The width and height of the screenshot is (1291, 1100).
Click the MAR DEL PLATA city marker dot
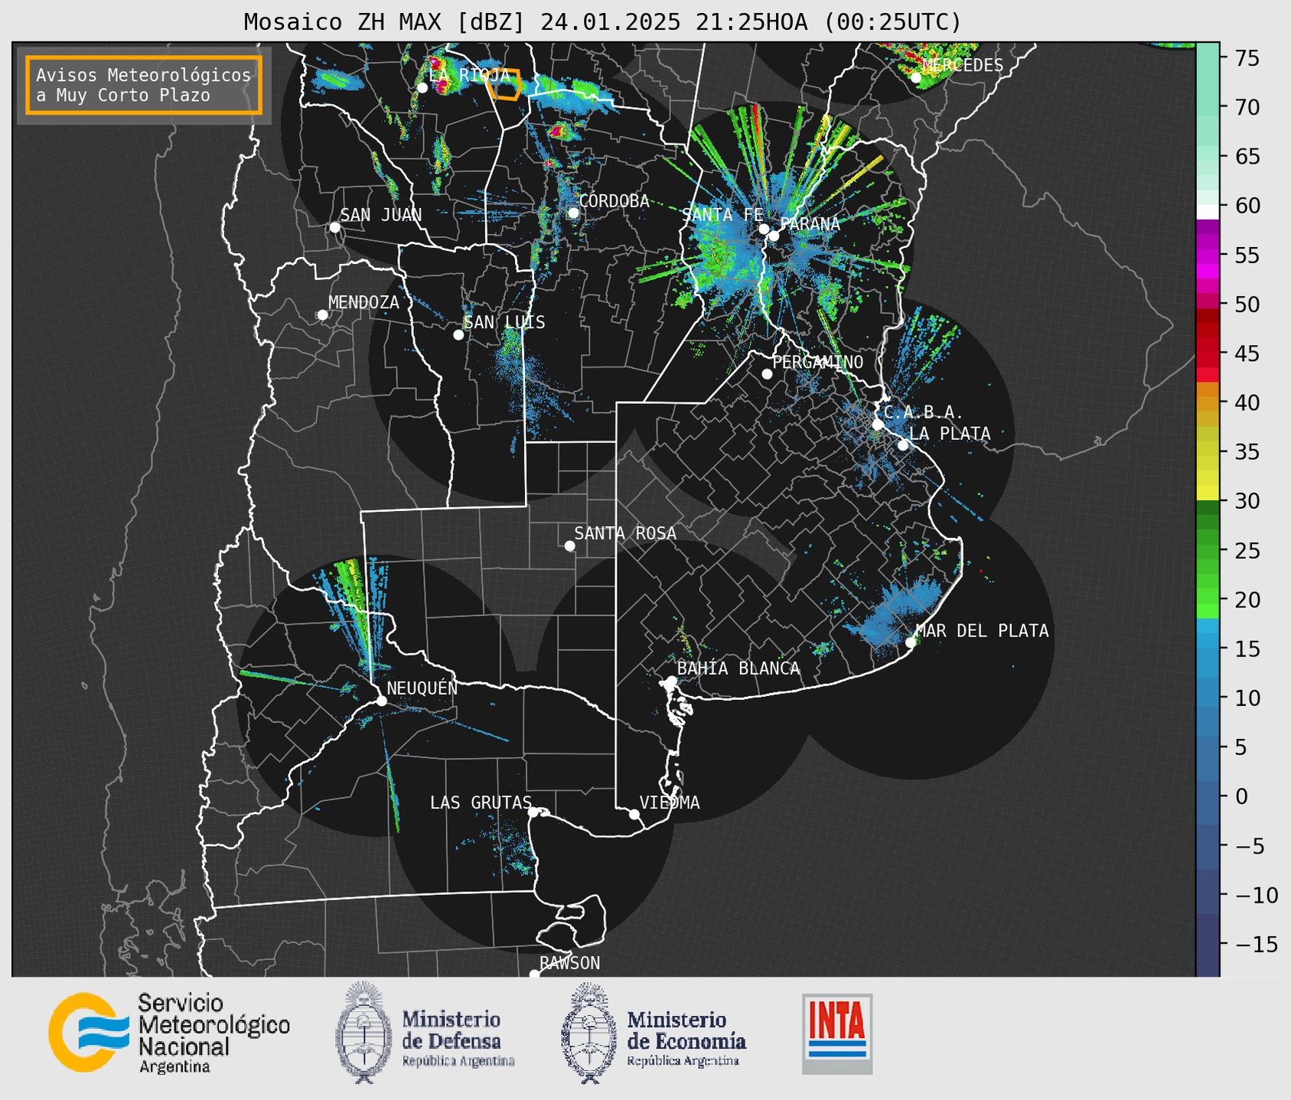pos(911,643)
